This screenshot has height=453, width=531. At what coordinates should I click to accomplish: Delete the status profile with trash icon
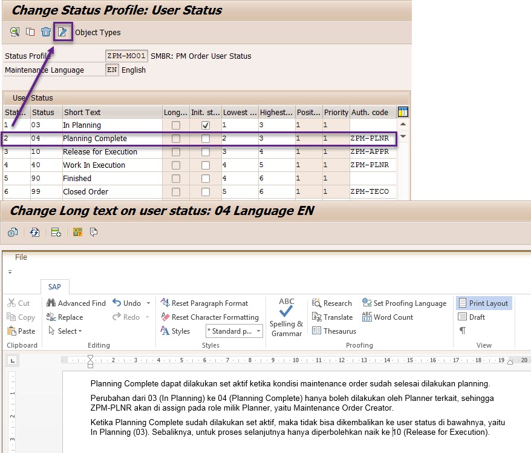[x=46, y=31]
